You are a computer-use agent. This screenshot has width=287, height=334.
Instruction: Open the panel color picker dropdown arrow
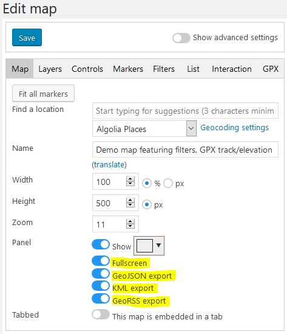pyautogui.click(x=158, y=245)
